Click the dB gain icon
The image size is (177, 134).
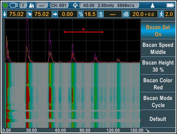pyautogui.click(x=126, y=14)
